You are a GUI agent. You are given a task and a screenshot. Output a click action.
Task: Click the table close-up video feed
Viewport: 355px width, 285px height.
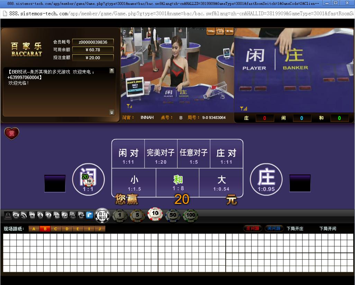(294, 70)
